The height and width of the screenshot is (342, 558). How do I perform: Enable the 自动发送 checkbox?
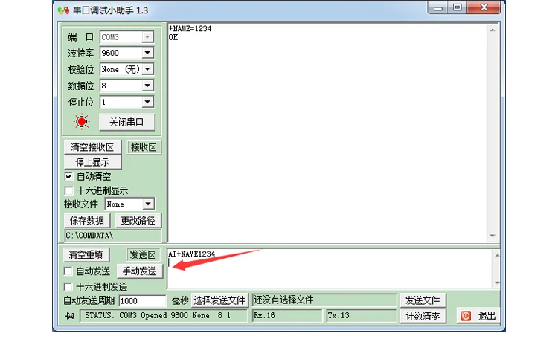click(x=68, y=271)
